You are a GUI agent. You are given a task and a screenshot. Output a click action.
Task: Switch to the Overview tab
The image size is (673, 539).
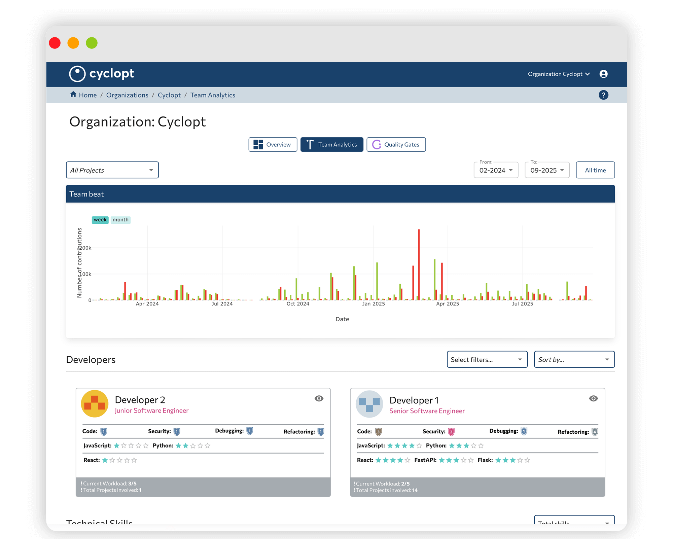pos(273,145)
